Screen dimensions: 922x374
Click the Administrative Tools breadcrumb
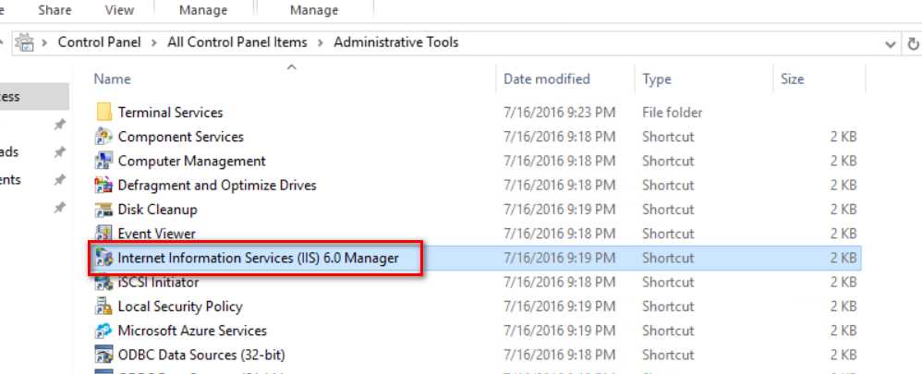tap(396, 42)
